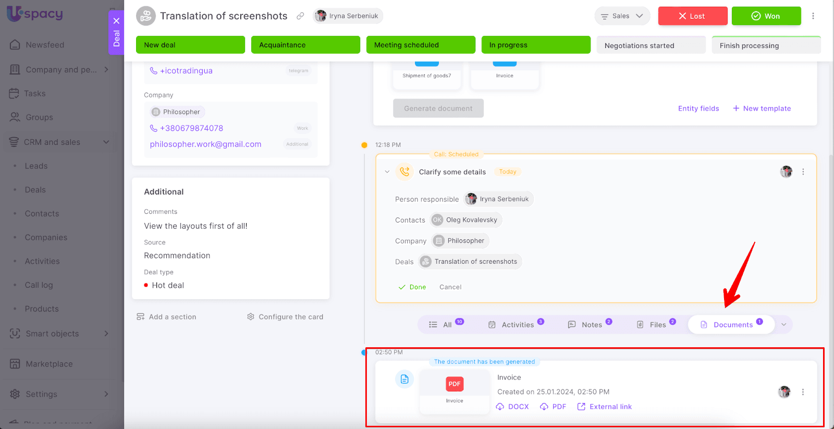Set stage to New deal

point(191,45)
